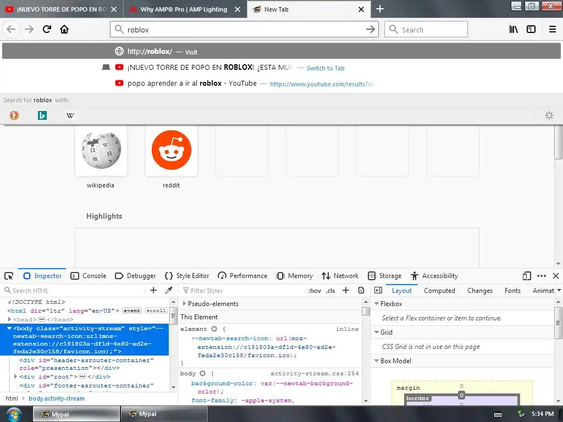Click the Go arrow in the URL bar

pos(370,29)
